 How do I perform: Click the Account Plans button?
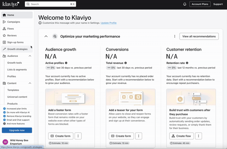pyautogui.click(x=200, y=4)
